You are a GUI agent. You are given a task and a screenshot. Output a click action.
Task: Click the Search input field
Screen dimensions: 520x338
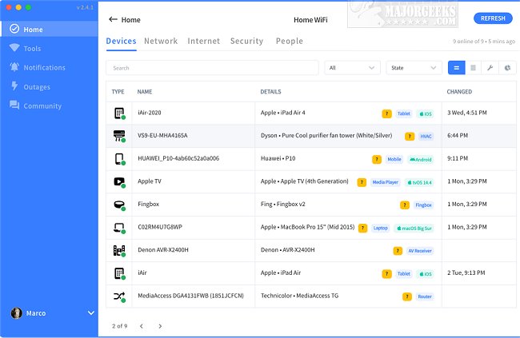click(212, 68)
